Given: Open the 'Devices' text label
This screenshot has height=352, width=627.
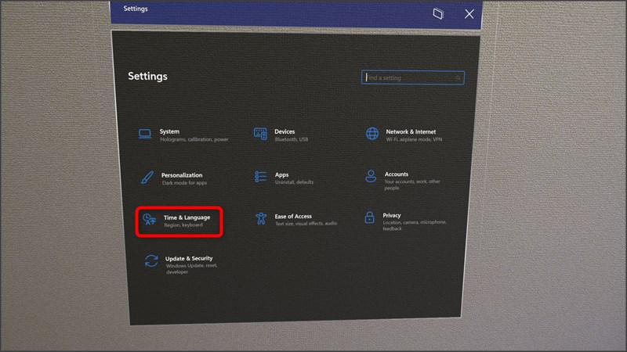Looking at the screenshot, I should click(285, 131).
